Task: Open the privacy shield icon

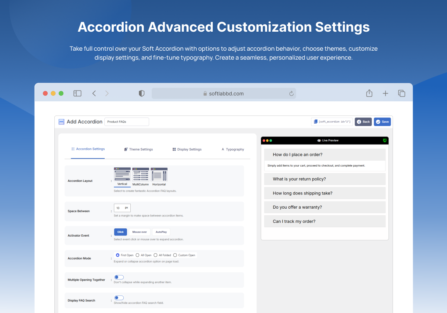Action: 142,94
